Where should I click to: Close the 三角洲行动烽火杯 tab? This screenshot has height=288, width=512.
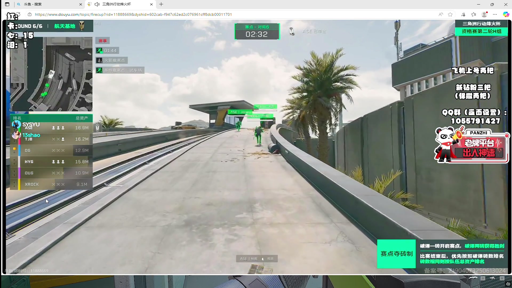151,4
